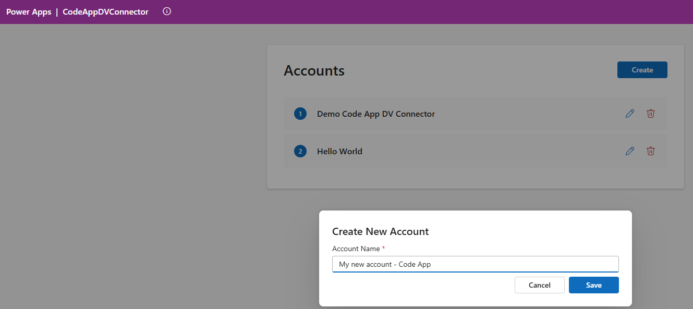Select the Demo Code App DV Connector name text
This screenshot has height=309, width=693.
375,114
